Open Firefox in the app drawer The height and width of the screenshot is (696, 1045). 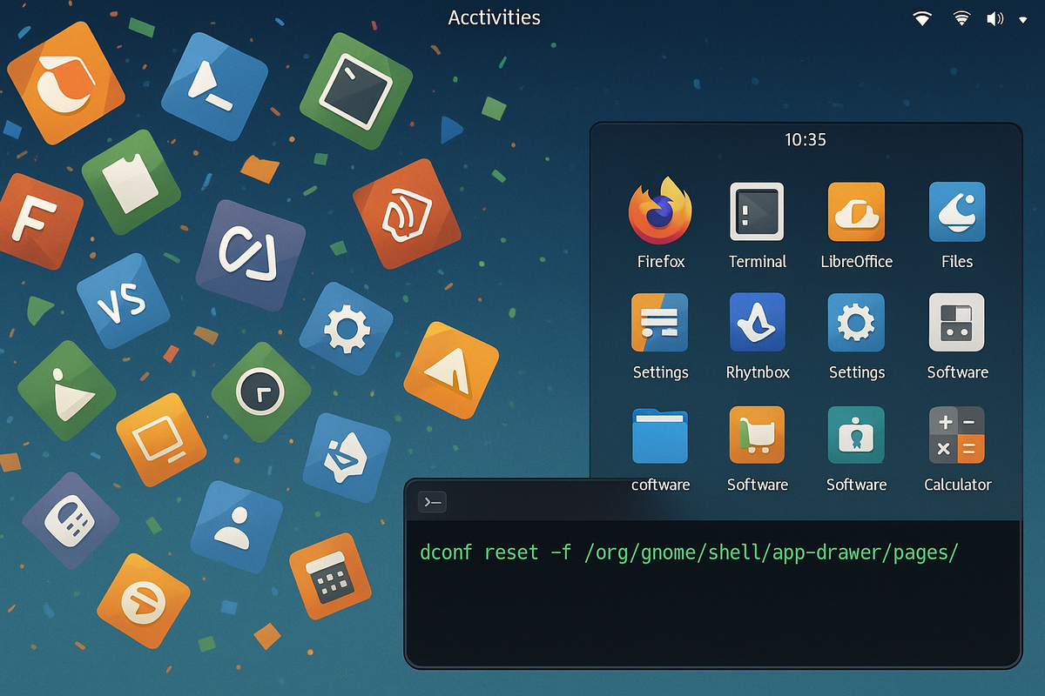pos(660,211)
